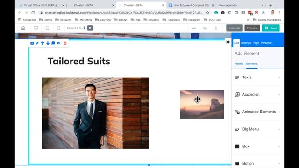Switch to the Personal tab
Viewport: 299px width, 168px height.
[x=266, y=43]
